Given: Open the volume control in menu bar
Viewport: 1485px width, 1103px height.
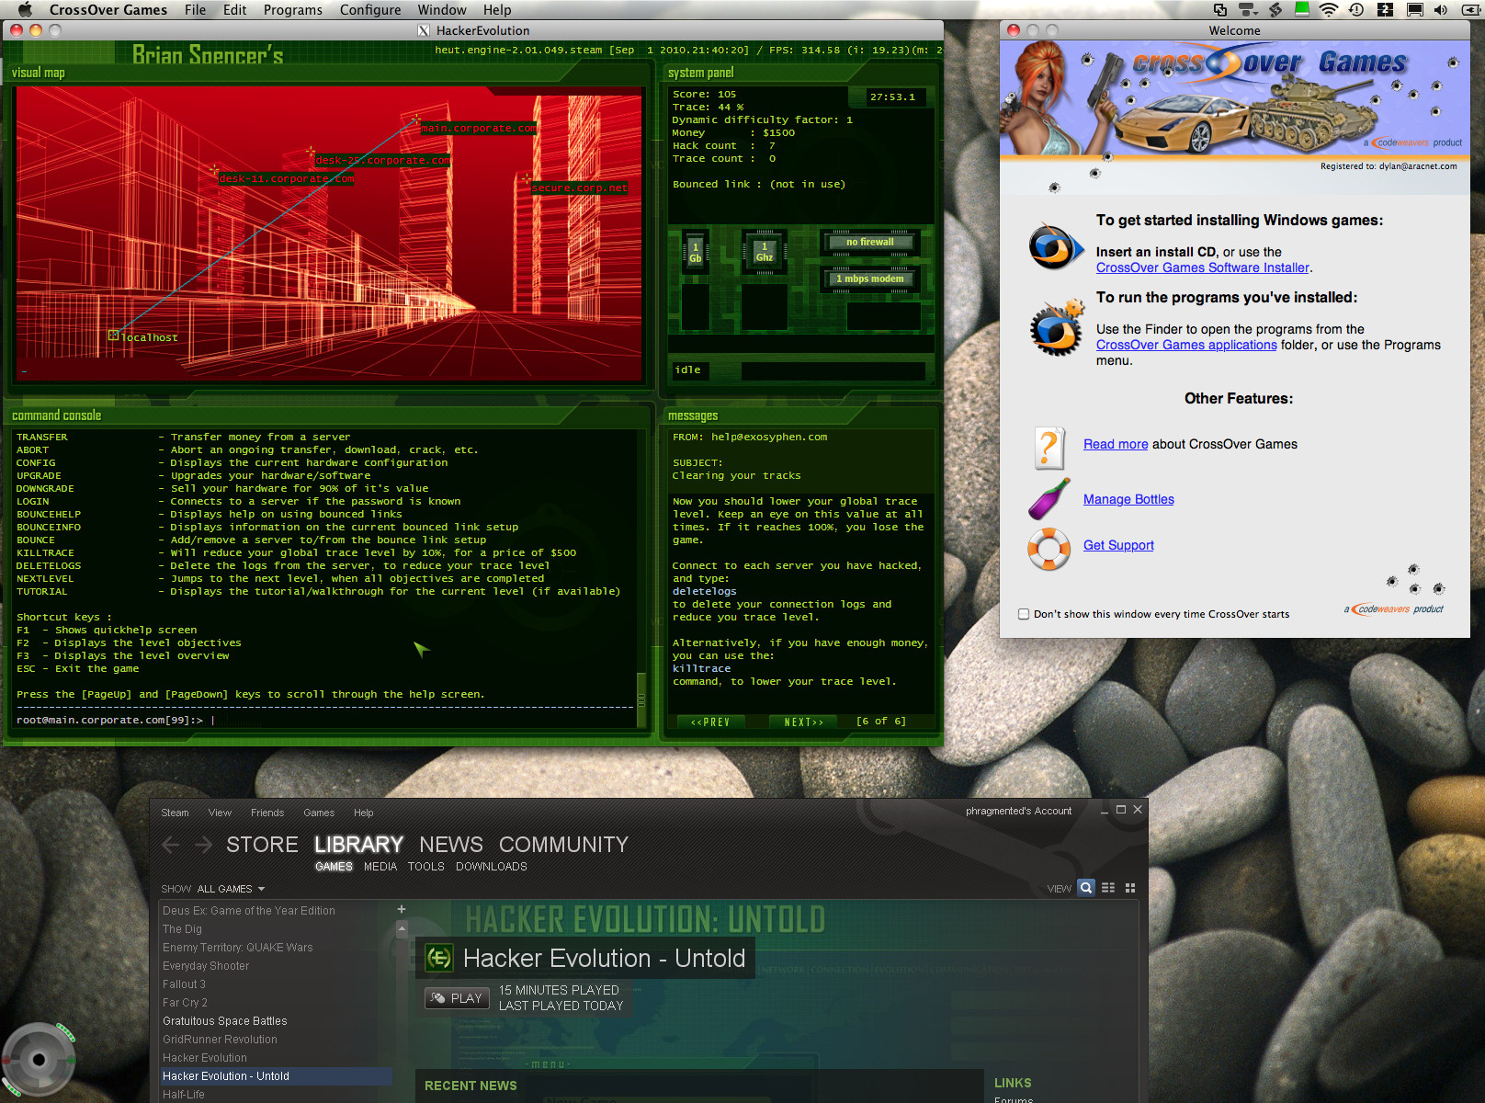Looking at the screenshot, I should [1440, 9].
